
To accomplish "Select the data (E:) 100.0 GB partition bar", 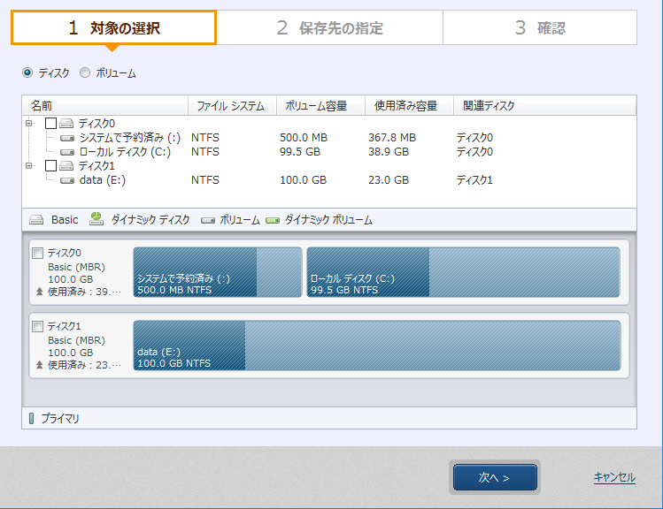I will coord(377,346).
